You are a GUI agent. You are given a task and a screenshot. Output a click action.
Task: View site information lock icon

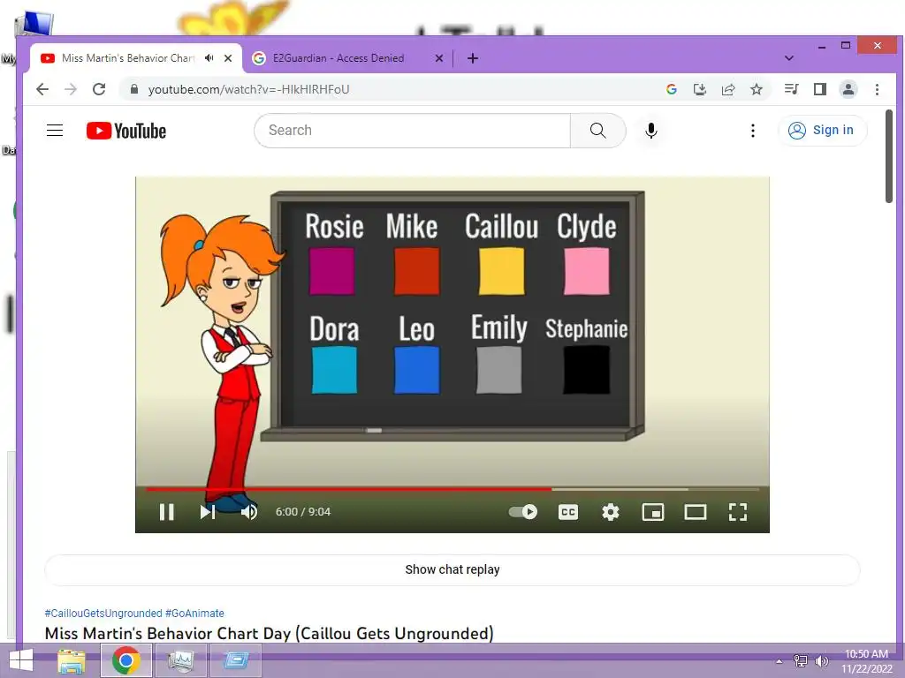(134, 89)
